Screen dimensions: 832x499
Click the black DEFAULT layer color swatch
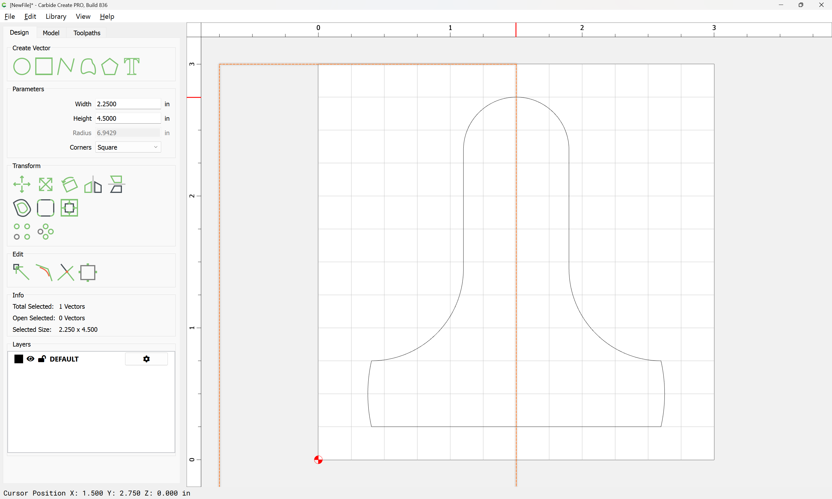click(19, 359)
